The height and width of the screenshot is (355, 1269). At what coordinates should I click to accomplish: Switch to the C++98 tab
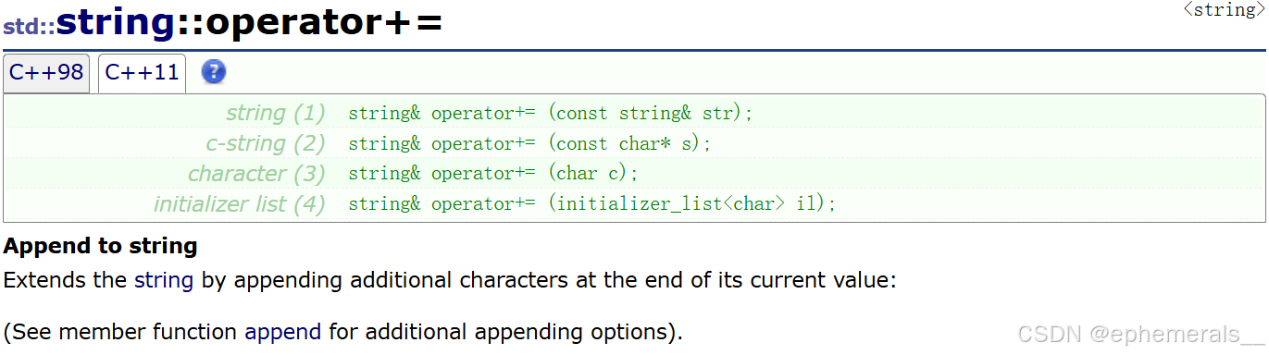coord(46,73)
